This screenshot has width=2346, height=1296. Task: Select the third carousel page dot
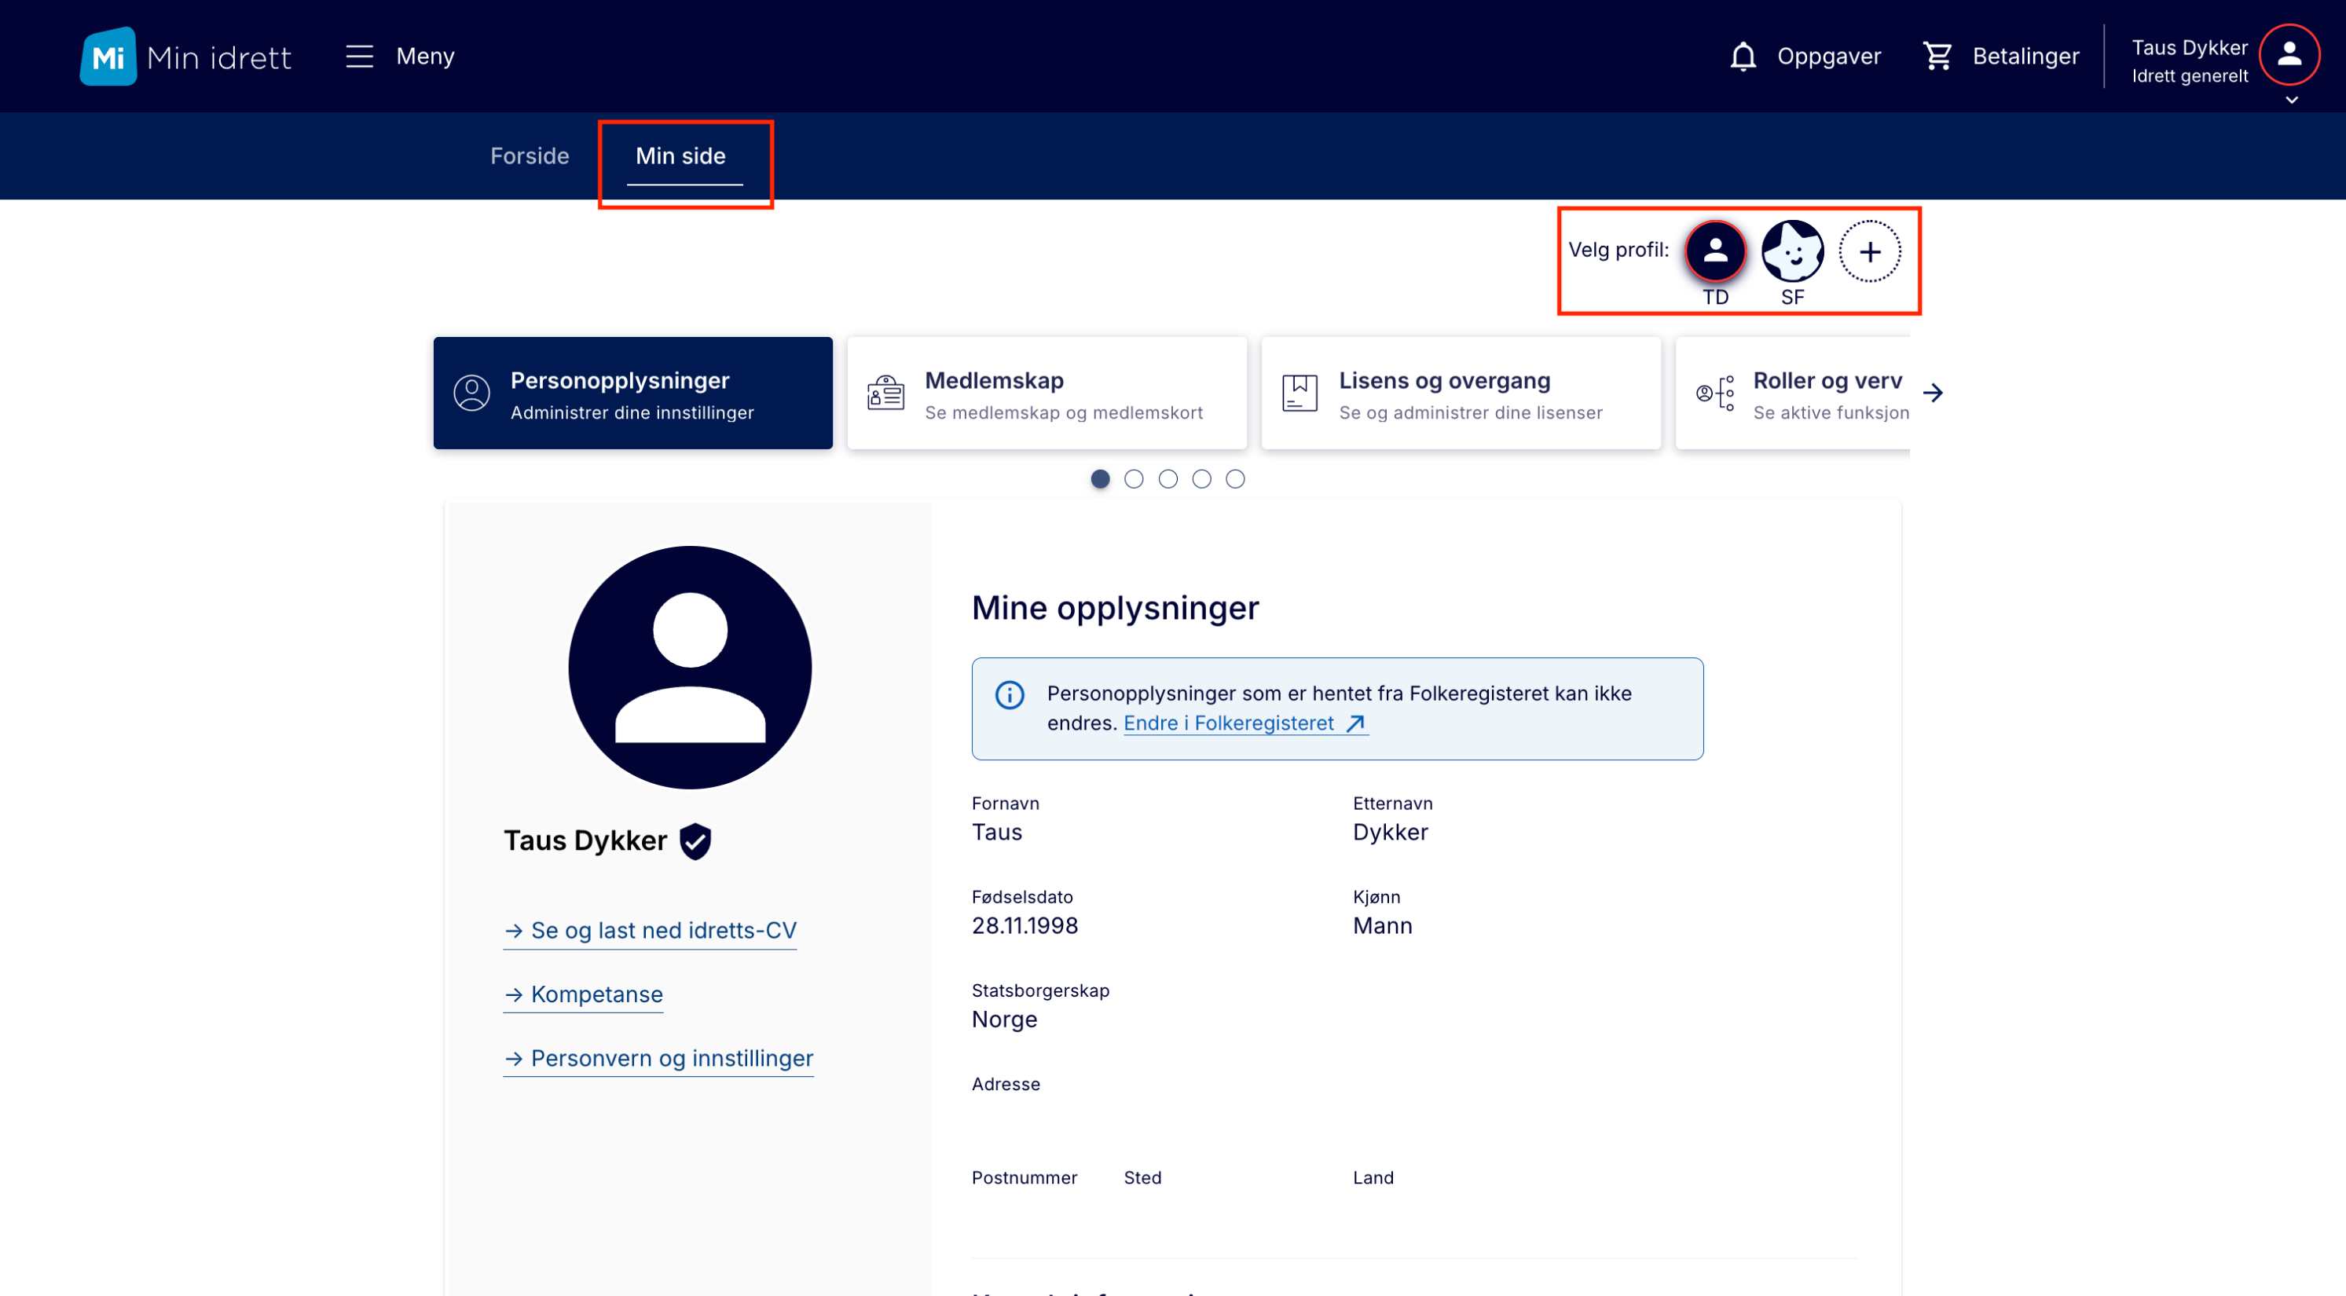(1168, 479)
